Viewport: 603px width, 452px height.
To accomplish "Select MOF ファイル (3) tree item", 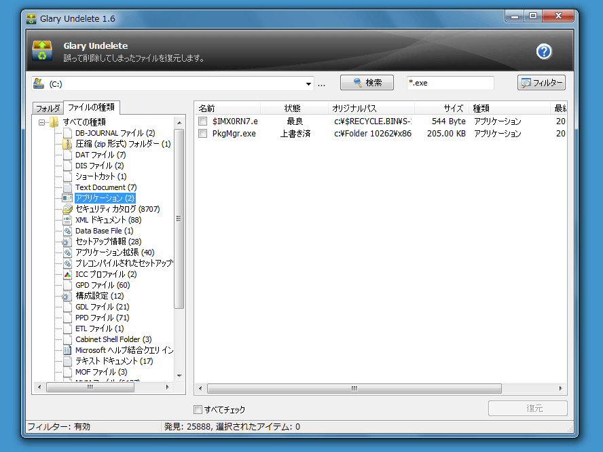I will coord(101,372).
